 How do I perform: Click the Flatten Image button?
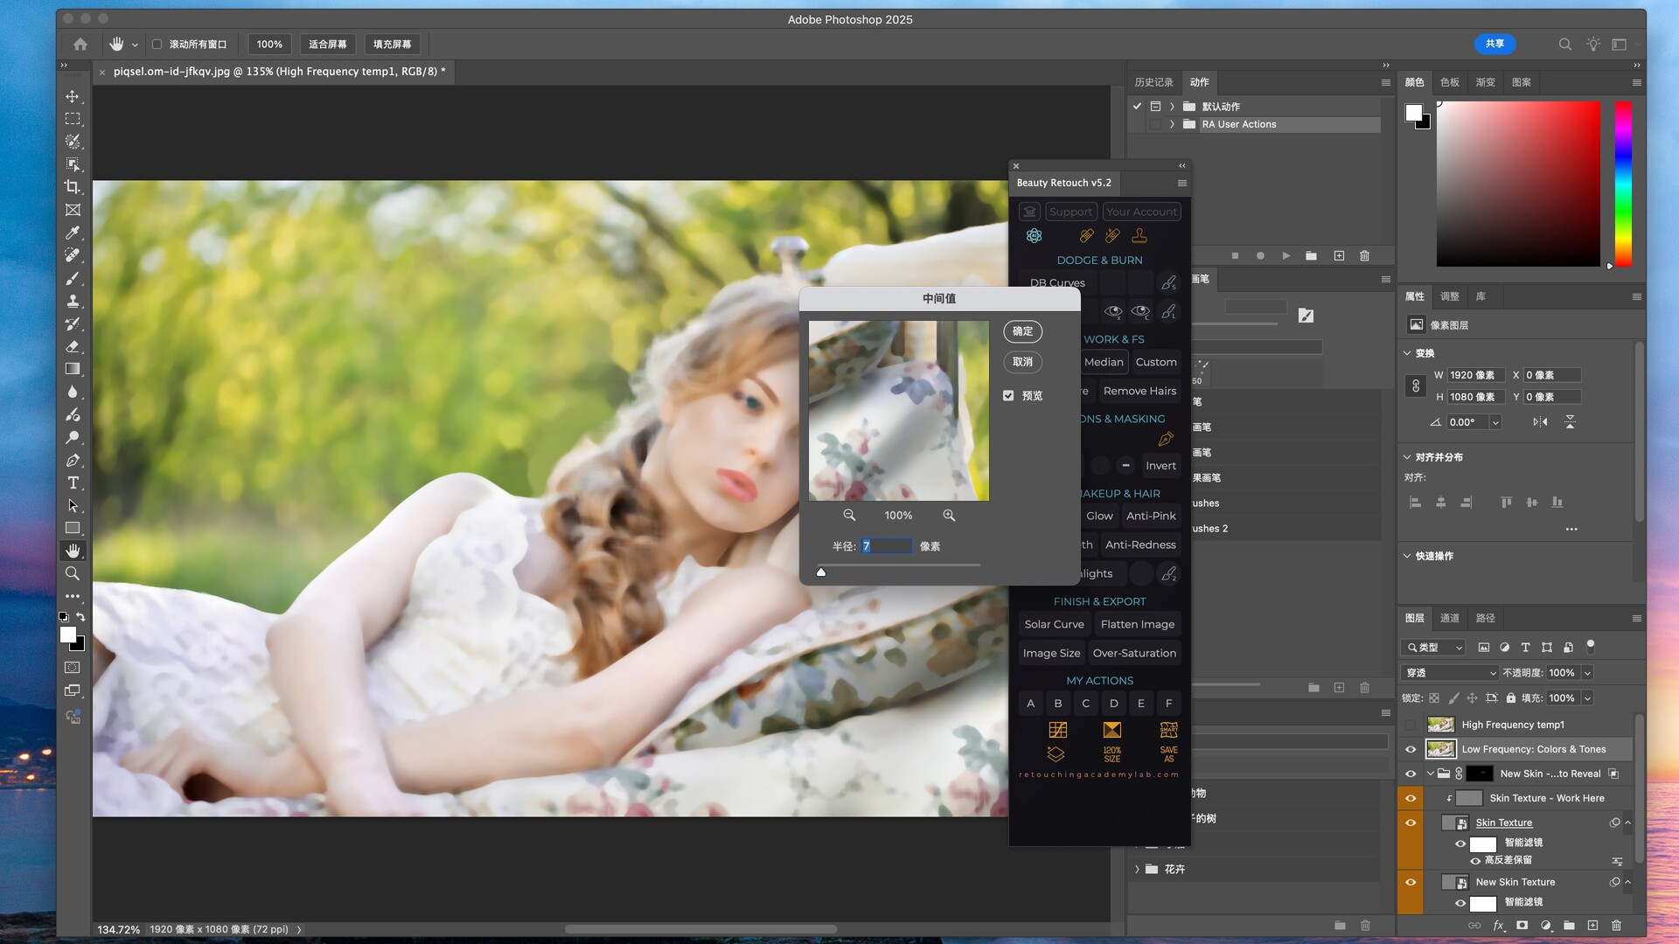coord(1137,624)
